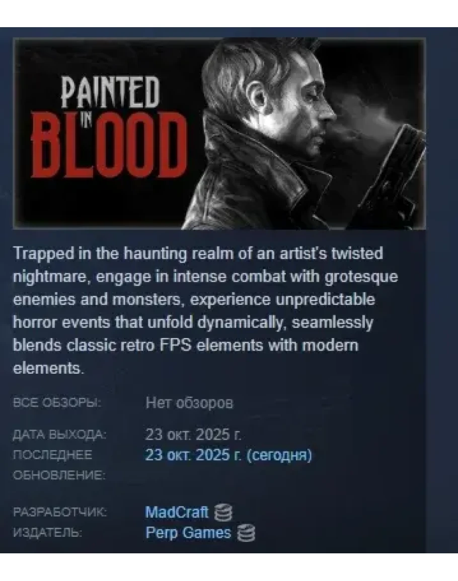
Task: Click the Painted in Blood header image
Action: pos(219,133)
